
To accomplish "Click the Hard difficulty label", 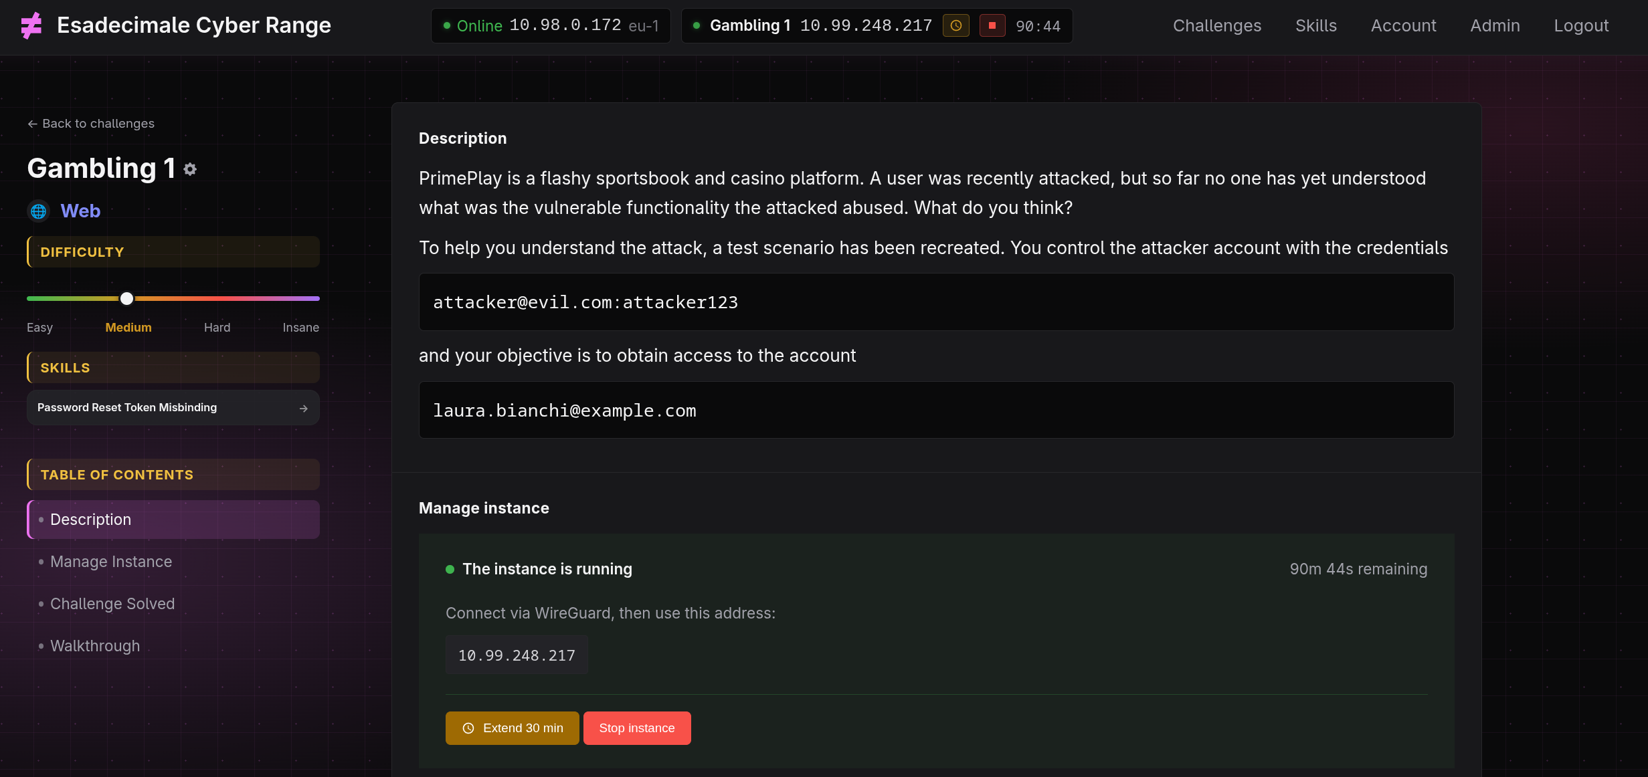I will coord(217,328).
